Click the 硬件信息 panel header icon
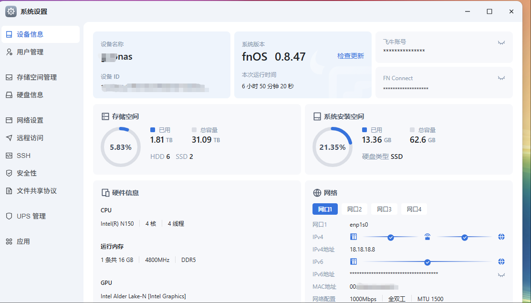The image size is (531, 303). 105,193
